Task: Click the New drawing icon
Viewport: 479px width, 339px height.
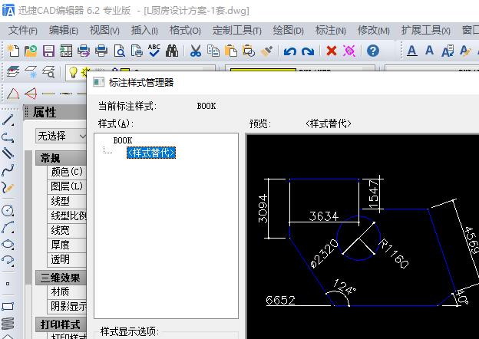Action: 13,51
